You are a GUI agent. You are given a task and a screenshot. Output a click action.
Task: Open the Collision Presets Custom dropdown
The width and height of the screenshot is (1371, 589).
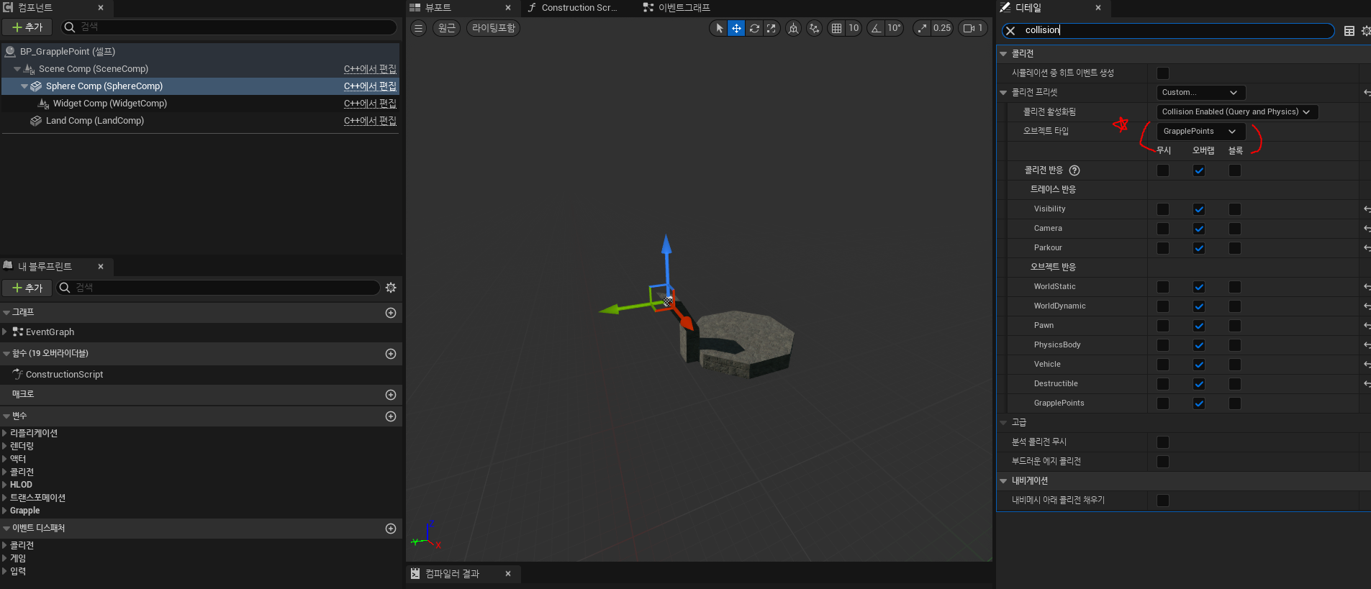(1200, 93)
